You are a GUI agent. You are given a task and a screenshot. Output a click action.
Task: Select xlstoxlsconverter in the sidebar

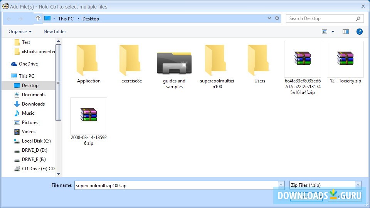35,51
